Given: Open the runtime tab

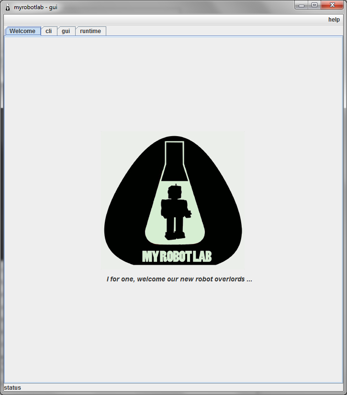Looking at the screenshot, I should click(x=90, y=31).
